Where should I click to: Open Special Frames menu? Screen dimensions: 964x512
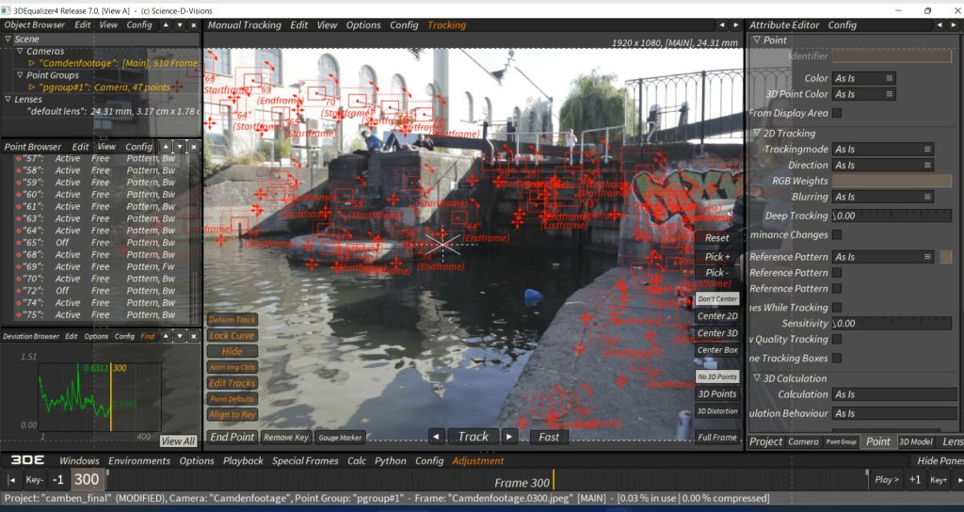[305, 460]
